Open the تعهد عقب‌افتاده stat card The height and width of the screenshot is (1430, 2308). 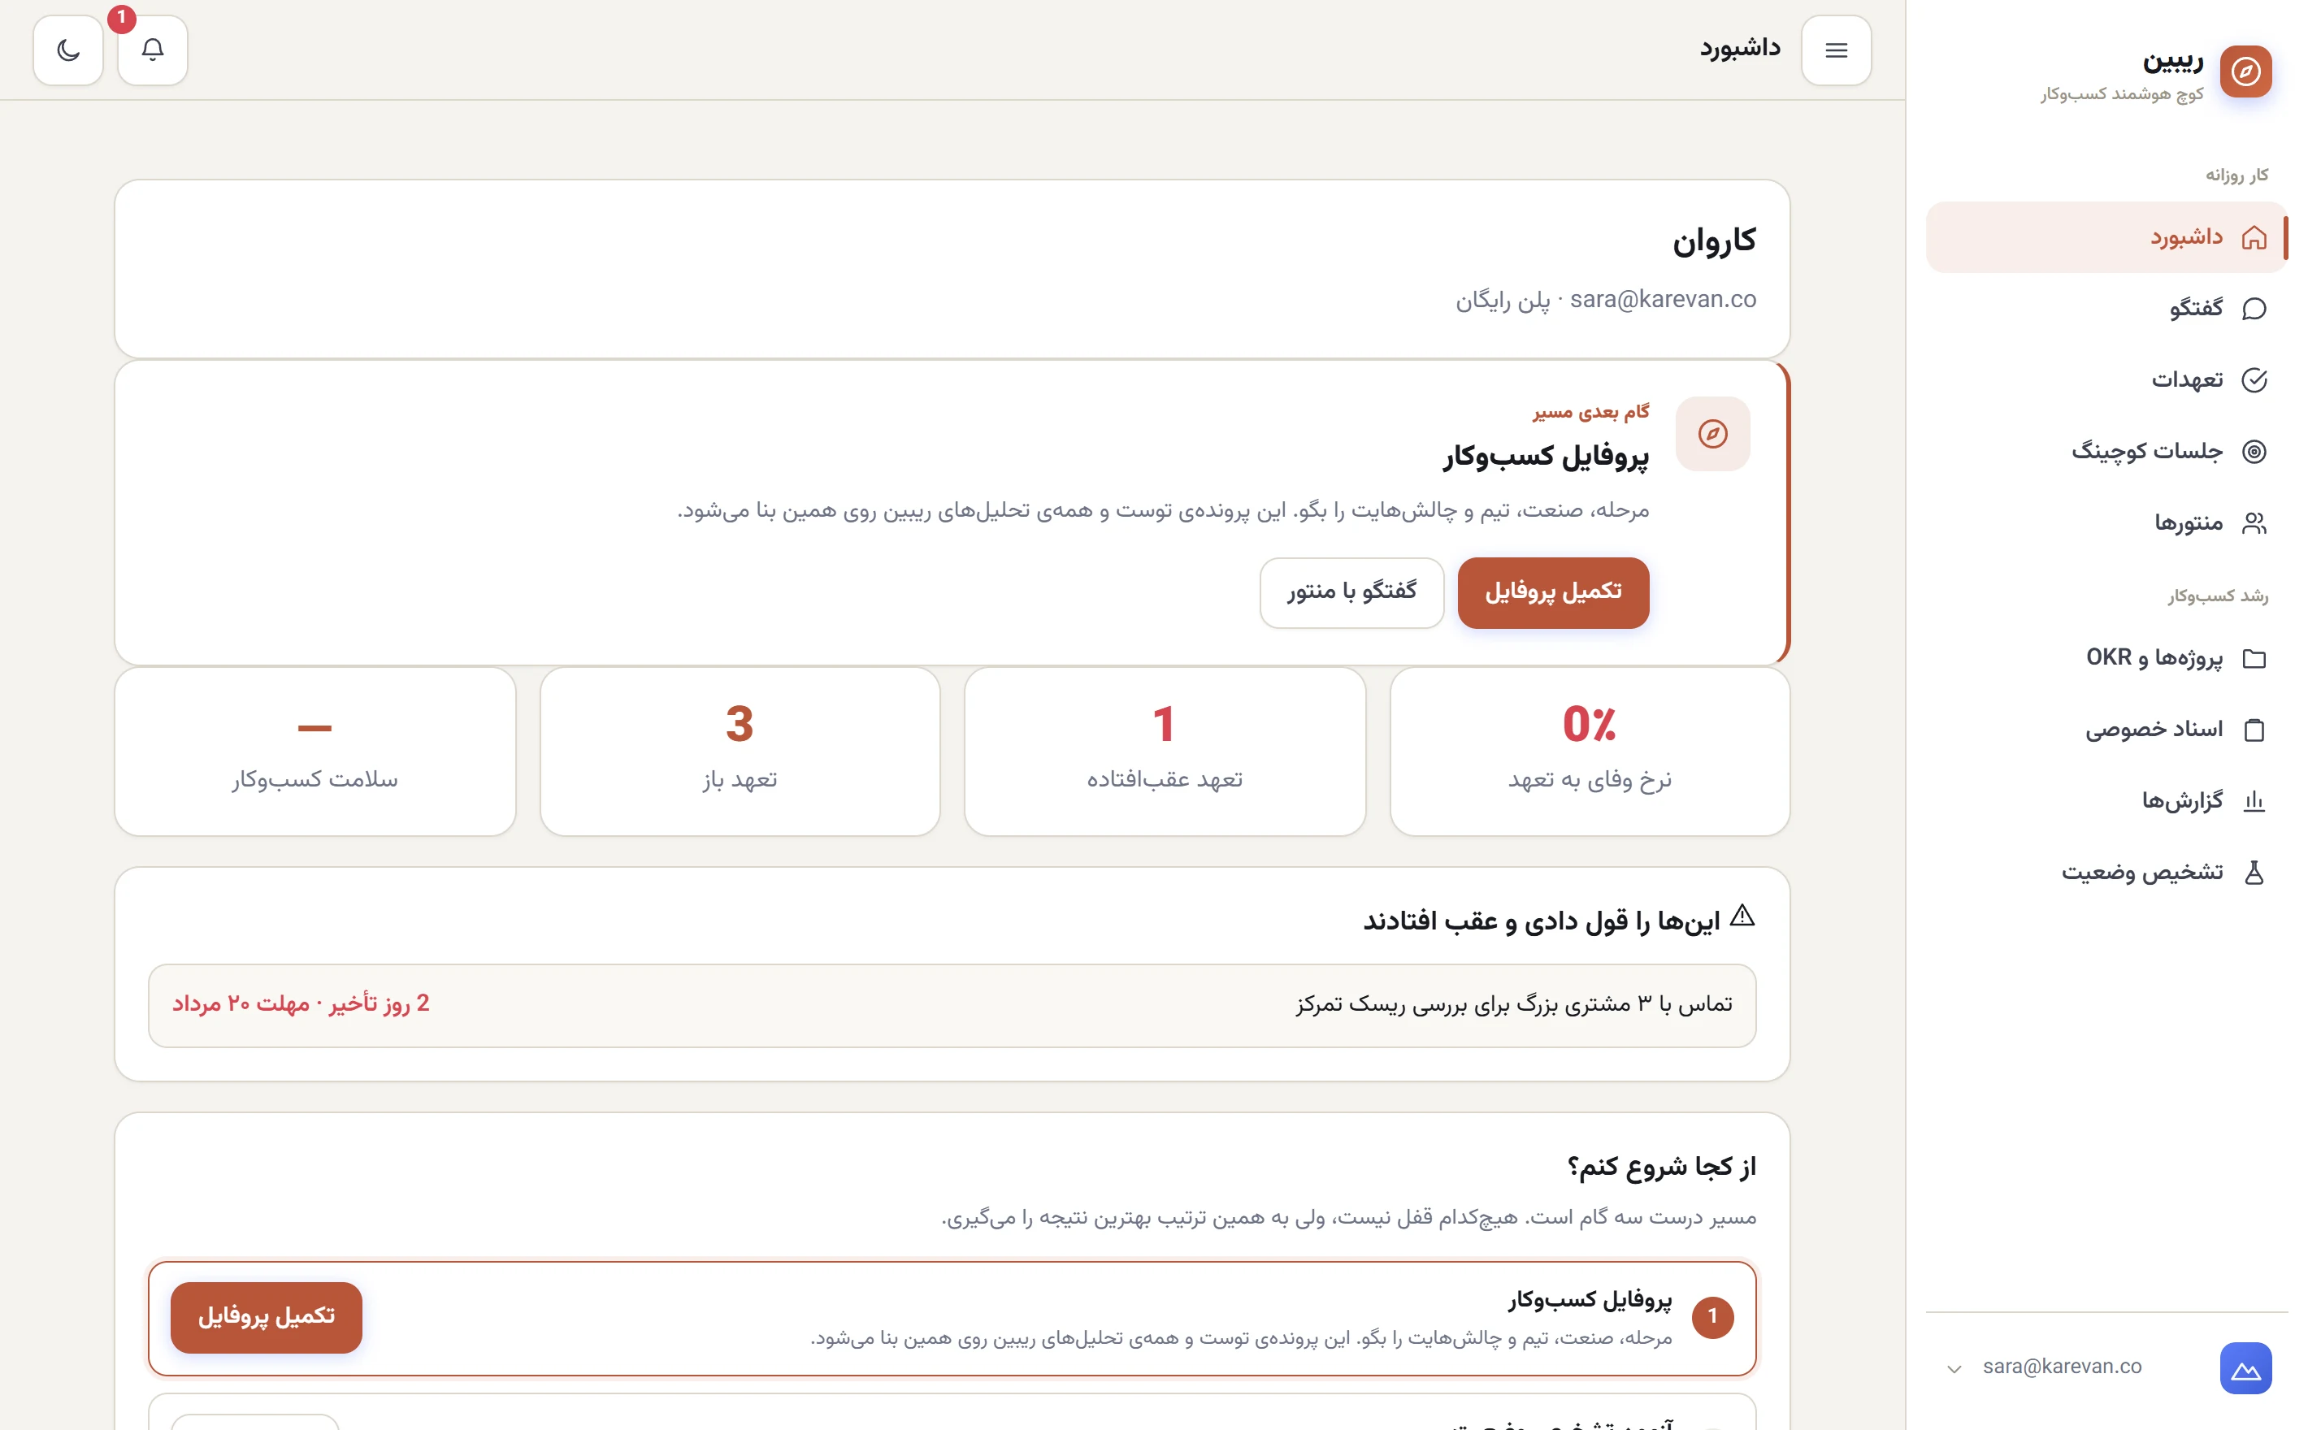point(1165,752)
